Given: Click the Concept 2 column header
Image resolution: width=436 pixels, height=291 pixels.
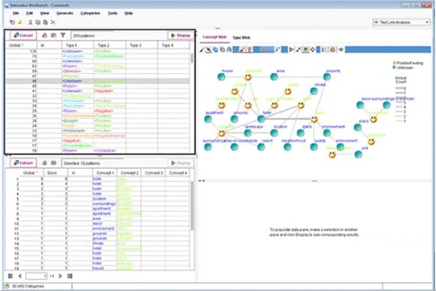Looking at the screenshot, I should coord(129,173).
